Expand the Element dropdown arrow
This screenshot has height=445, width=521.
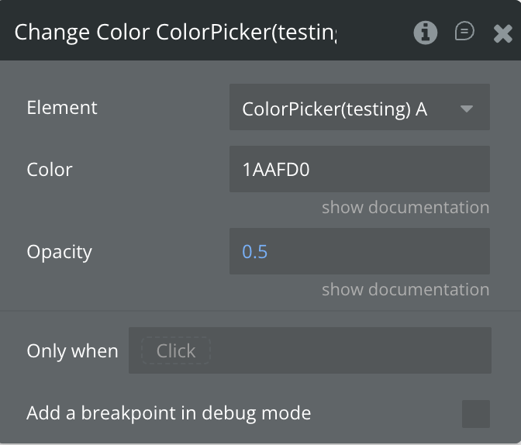pyautogui.click(x=467, y=109)
